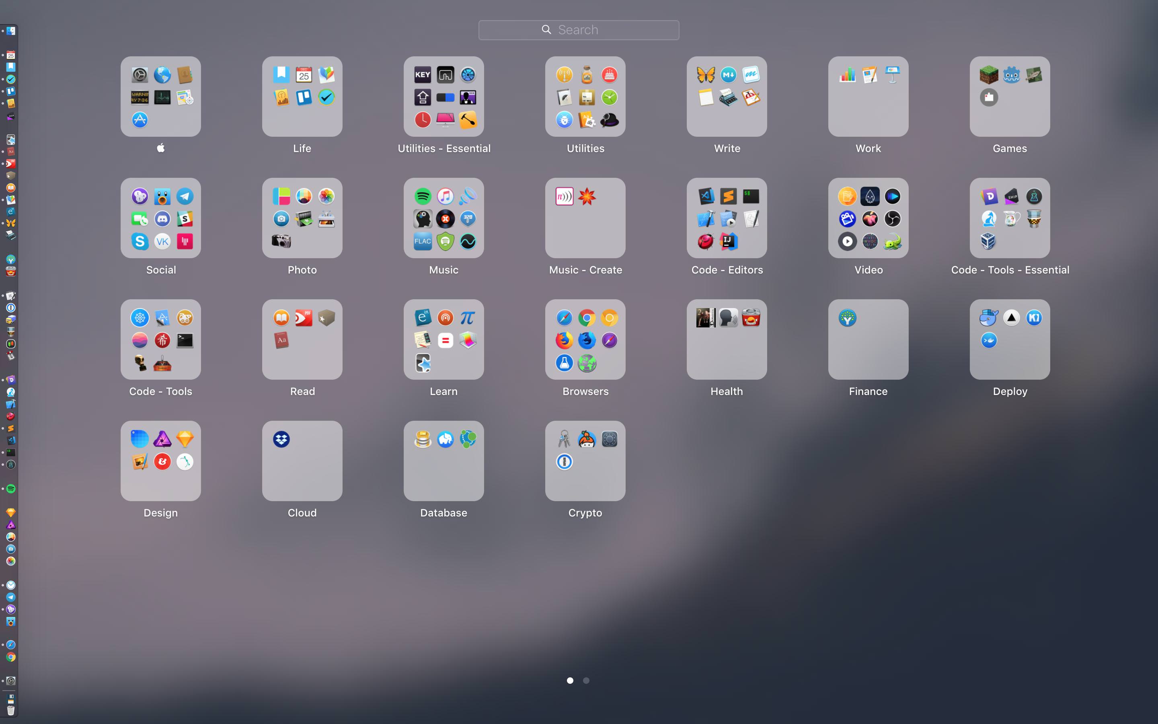
Task: Open the Database folder
Action: [x=443, y=461]
